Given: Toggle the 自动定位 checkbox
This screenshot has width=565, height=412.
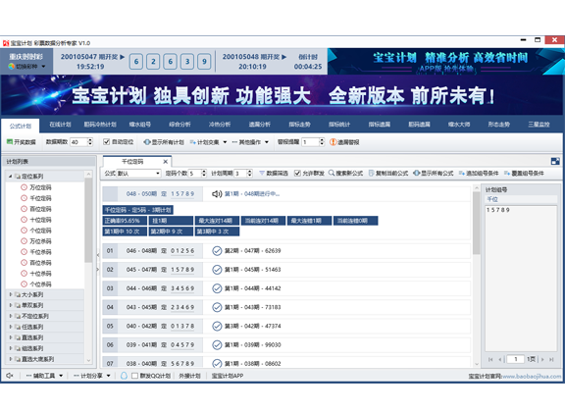Looking at the screenshot, I should (106, 142).
